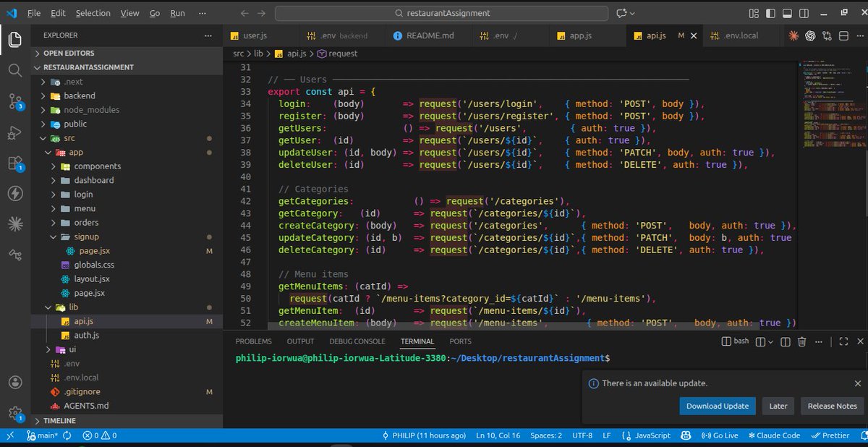Toggle Secondary Side Bar visibility
Screen dimensions: 868x447
coord(802,13)
